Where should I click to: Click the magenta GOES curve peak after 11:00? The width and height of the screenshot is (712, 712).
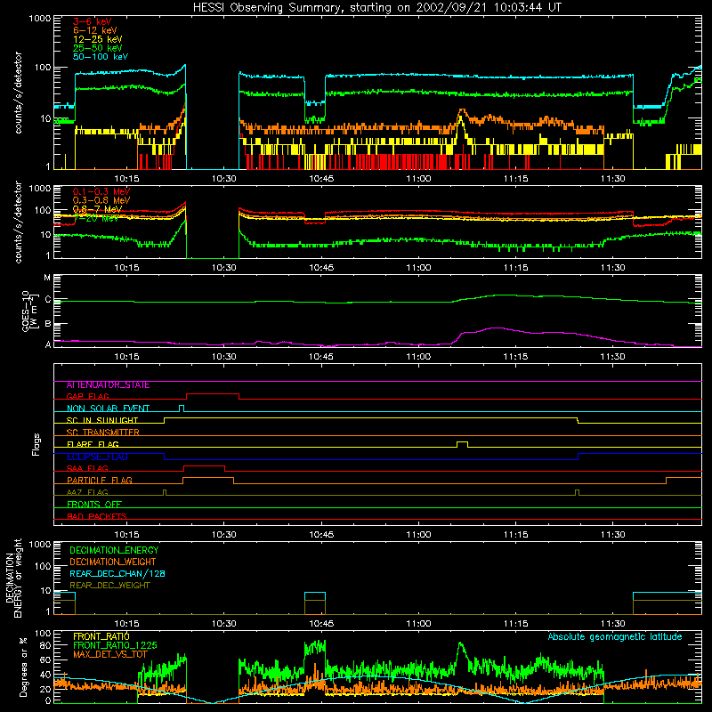tap(498, 328)
